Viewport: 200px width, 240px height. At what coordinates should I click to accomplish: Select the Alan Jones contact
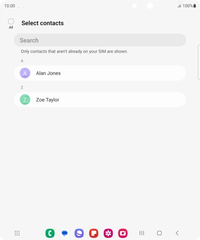point(100,73)
